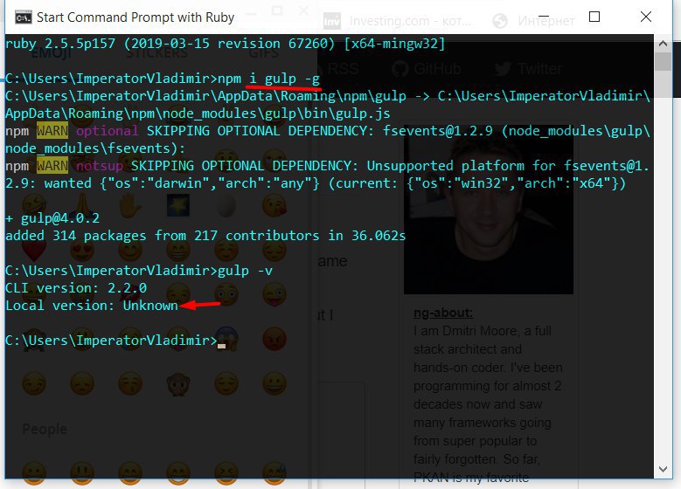Click the screaming face emoji near the prompt
The height and width of the screenshot is (489, 681).
226,339
